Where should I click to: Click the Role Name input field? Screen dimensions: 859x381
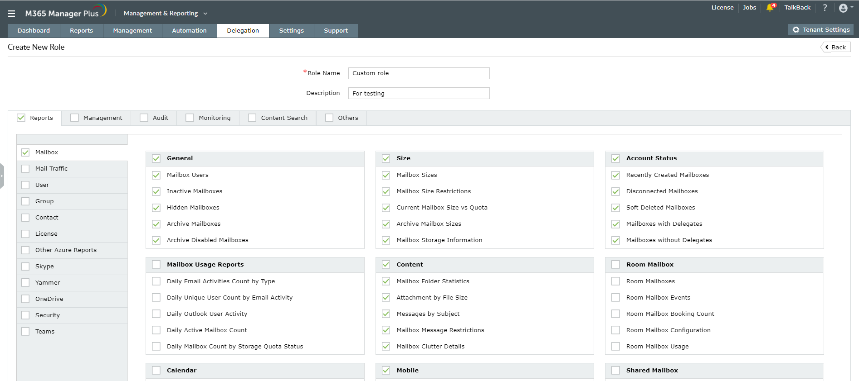[x=419, y=73]
